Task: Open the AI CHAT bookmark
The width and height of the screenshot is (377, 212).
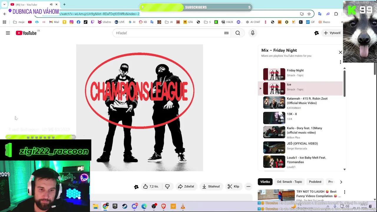Action: click(x=253, y=22)
